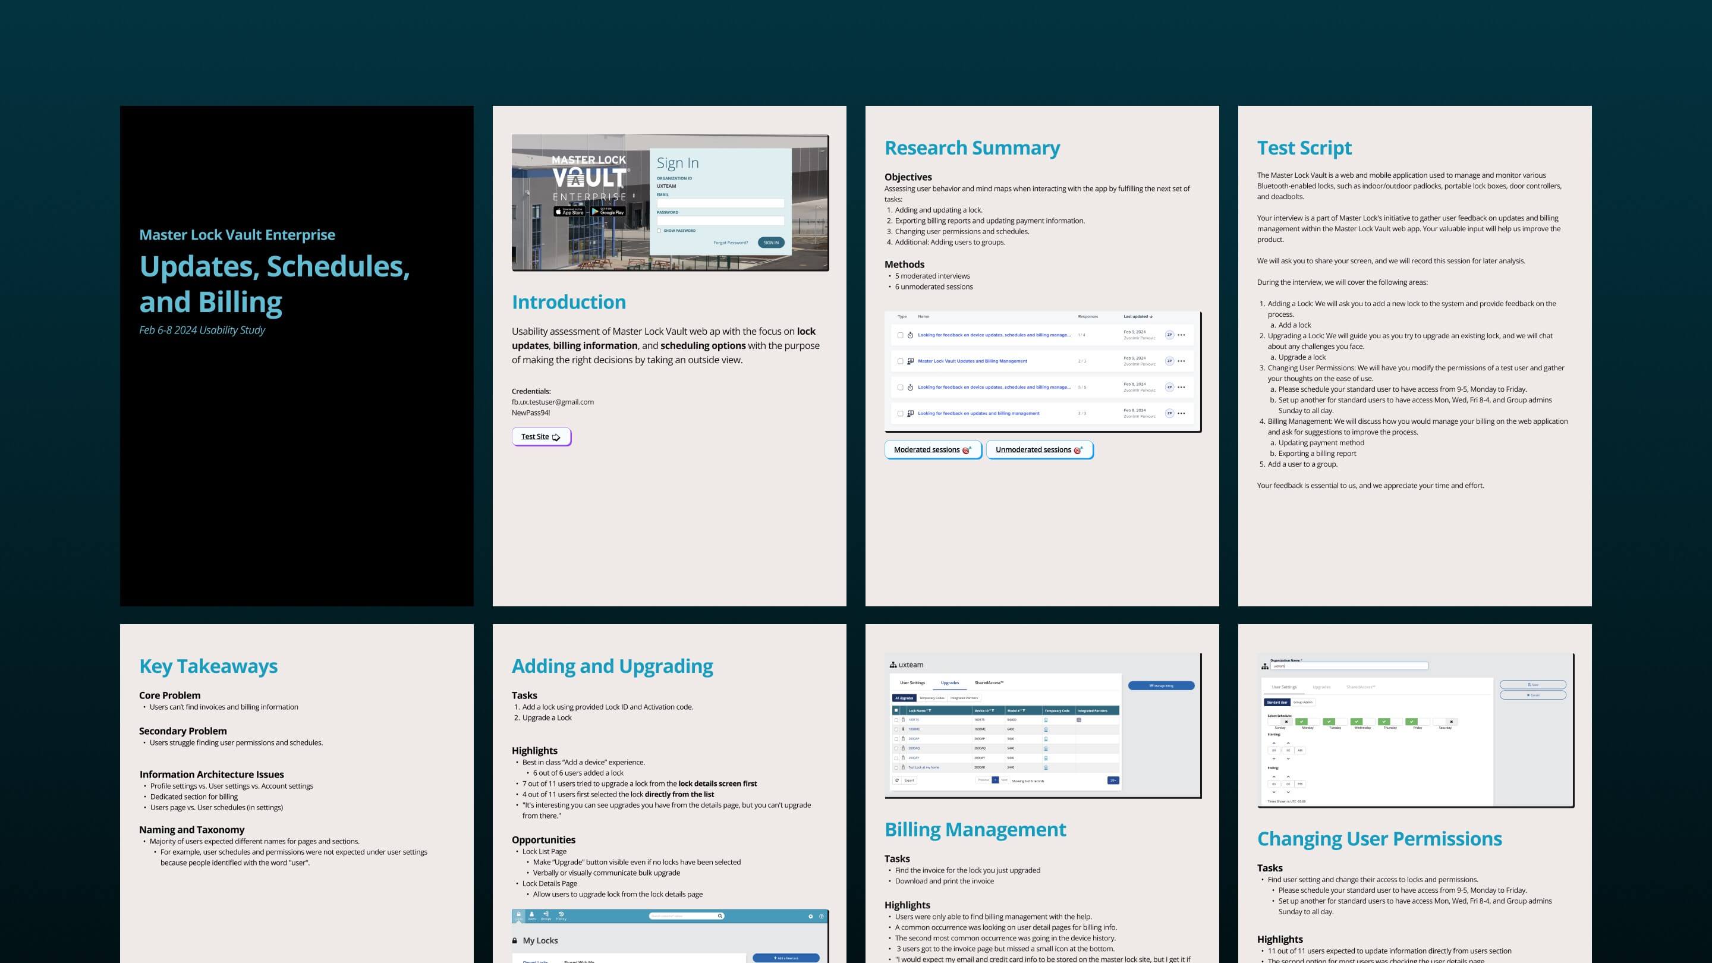Click the Manage Billing button
Image resolution: width=1712 pixels, height=963 pixels.
(x=1161, y=685)
